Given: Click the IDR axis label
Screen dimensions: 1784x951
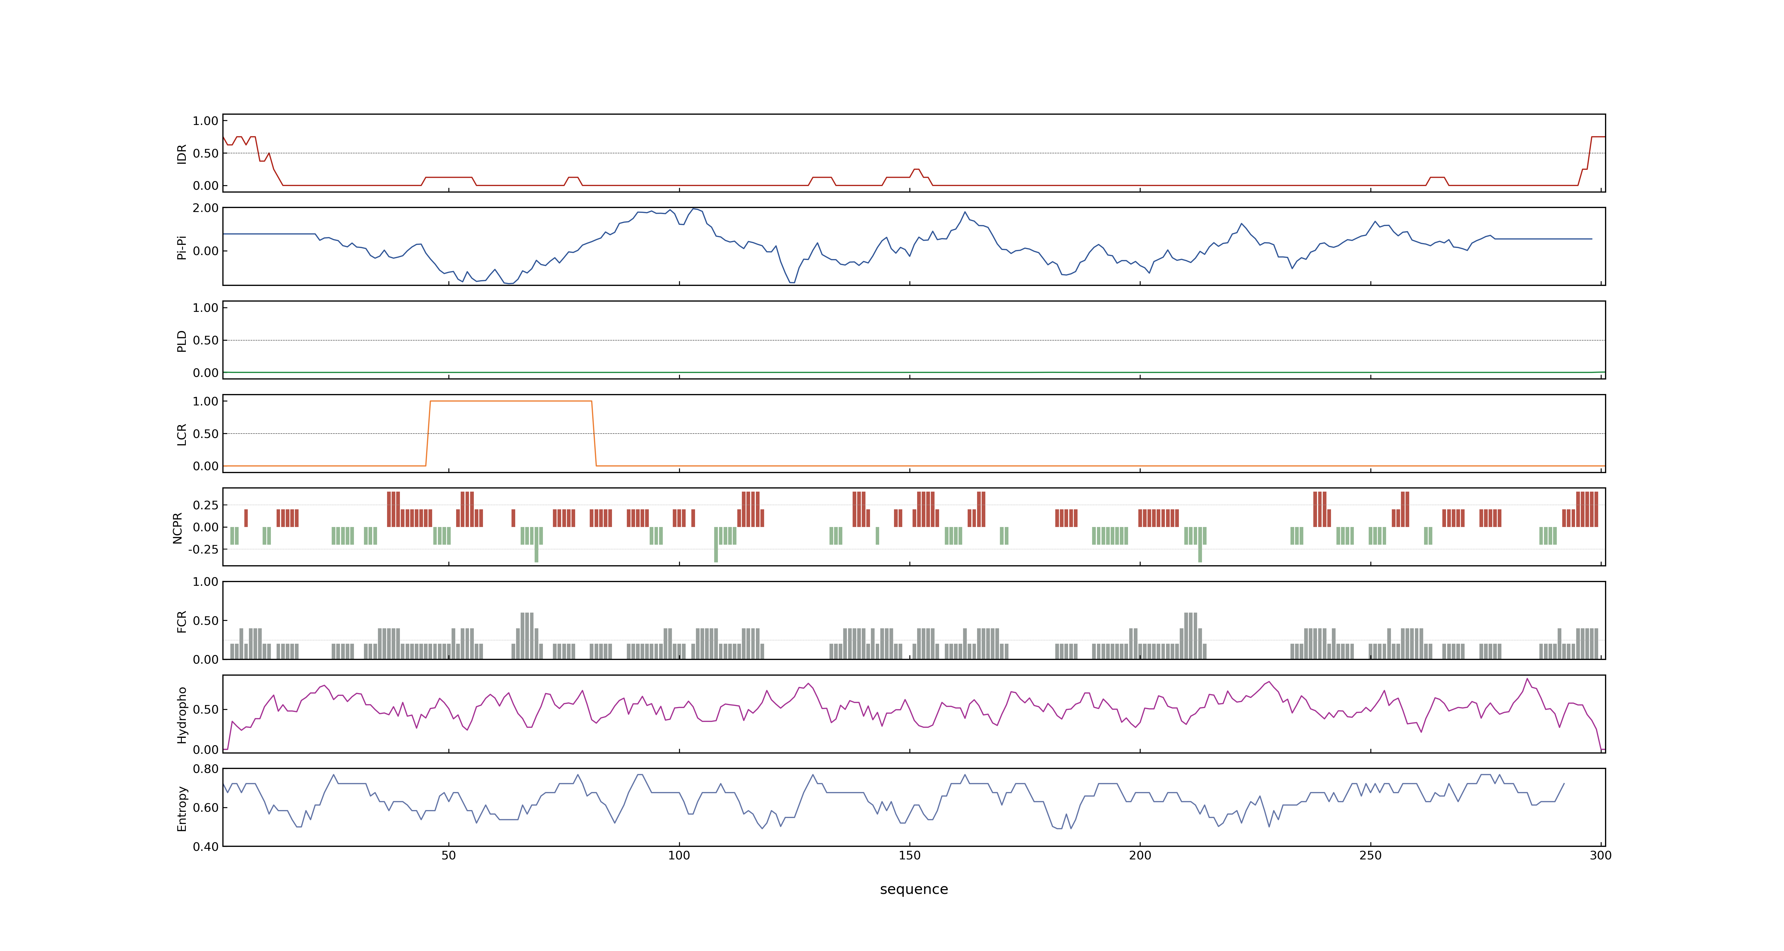Looking at the screenshot, I should point(182,154).
